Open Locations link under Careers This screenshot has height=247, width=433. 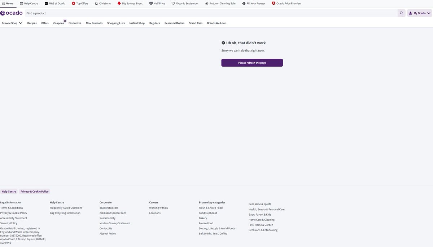[x=155, y=213]
